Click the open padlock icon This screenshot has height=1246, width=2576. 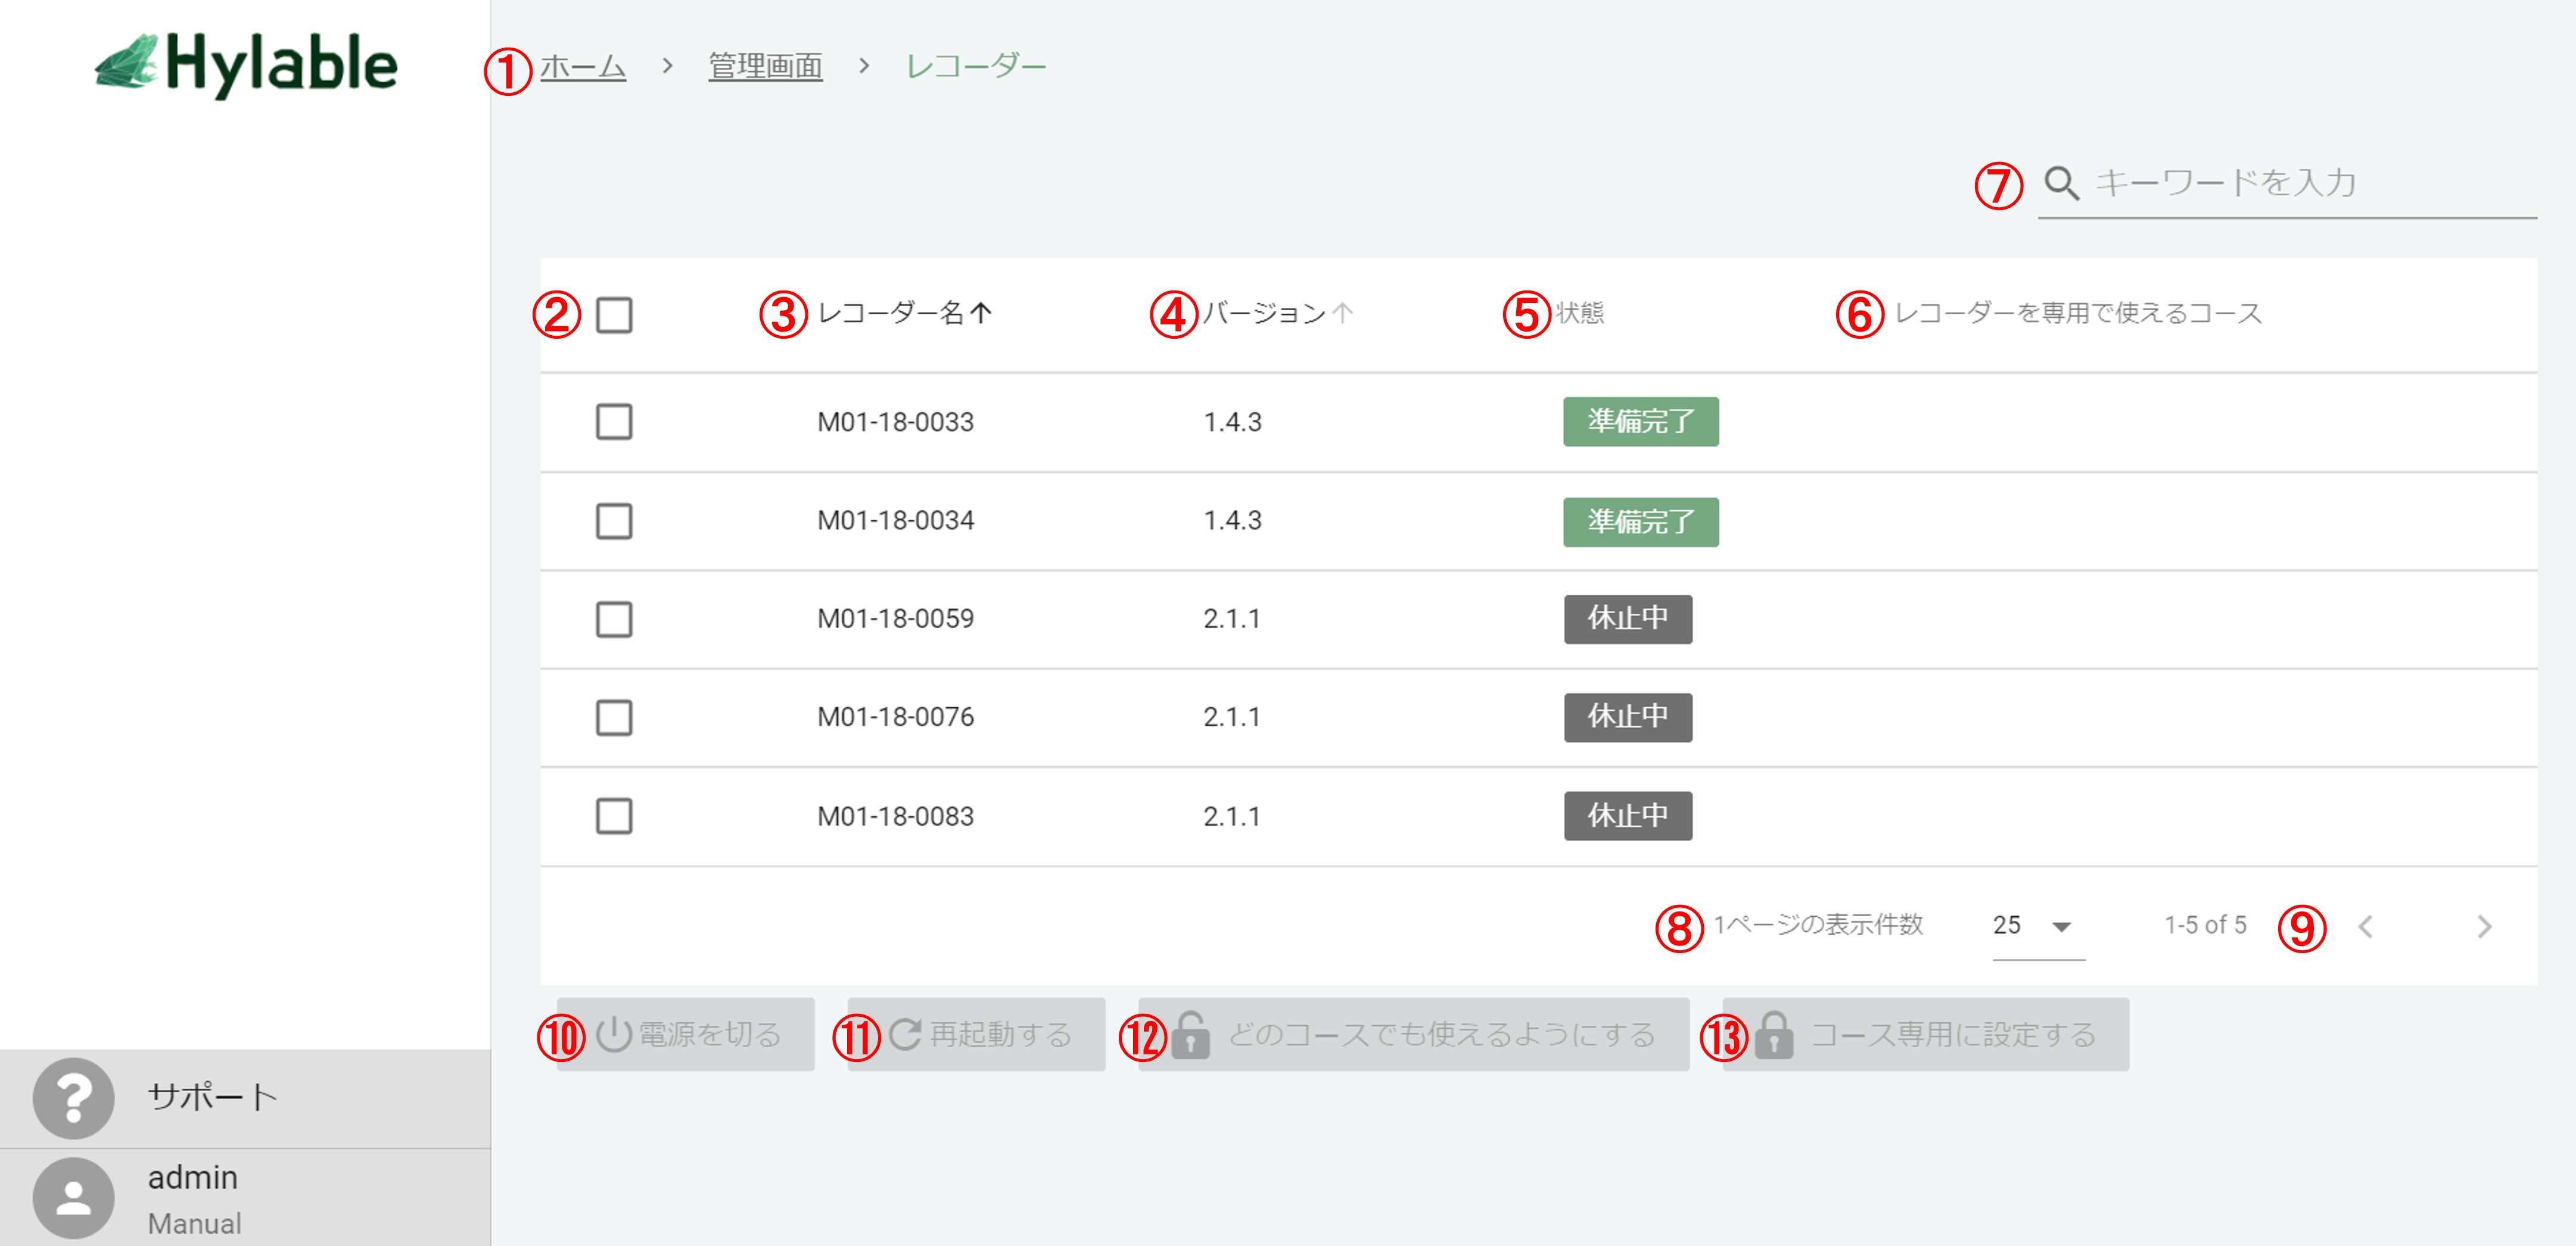point(1190,1034)
